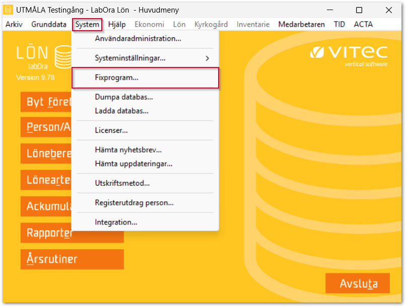Click the Vitec logo
This screenshot has height=307, width=406.
coord(349,56)
